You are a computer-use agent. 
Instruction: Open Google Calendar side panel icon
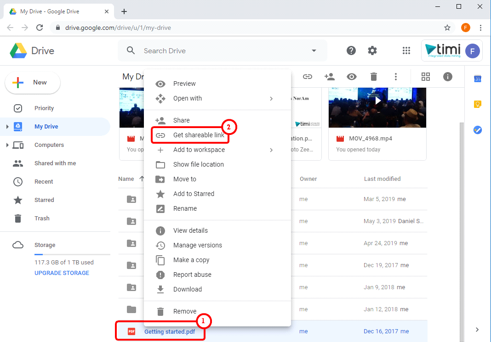[x=478, y=78]
